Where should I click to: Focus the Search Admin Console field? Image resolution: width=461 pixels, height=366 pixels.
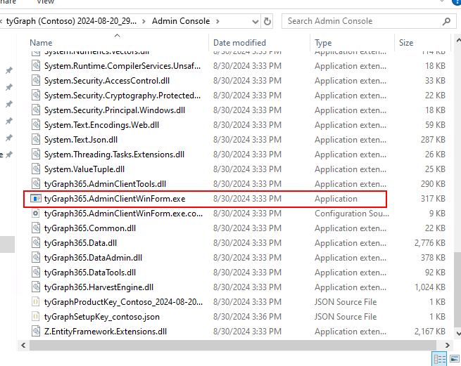coord(369,21)
